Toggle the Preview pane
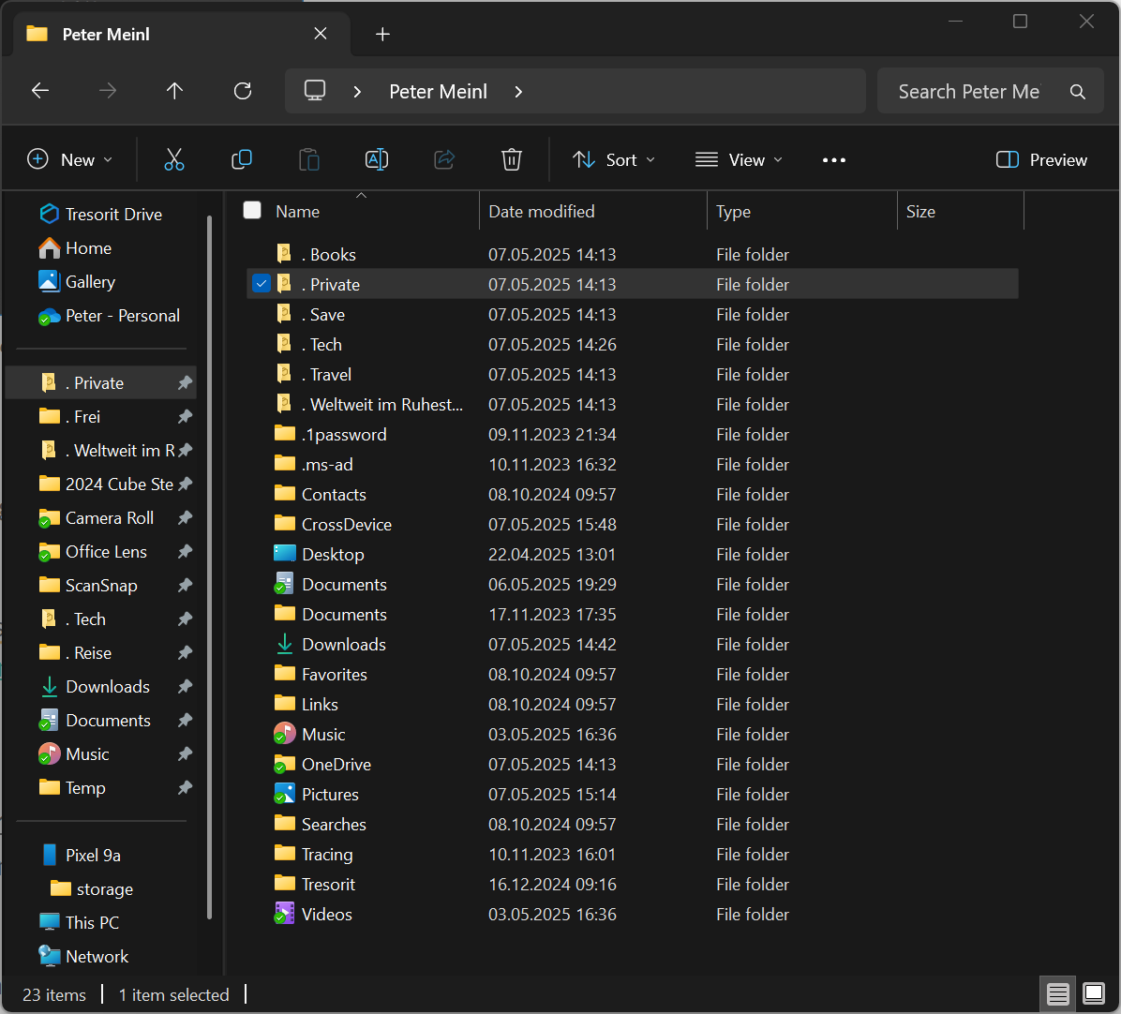 point(1041,160)
